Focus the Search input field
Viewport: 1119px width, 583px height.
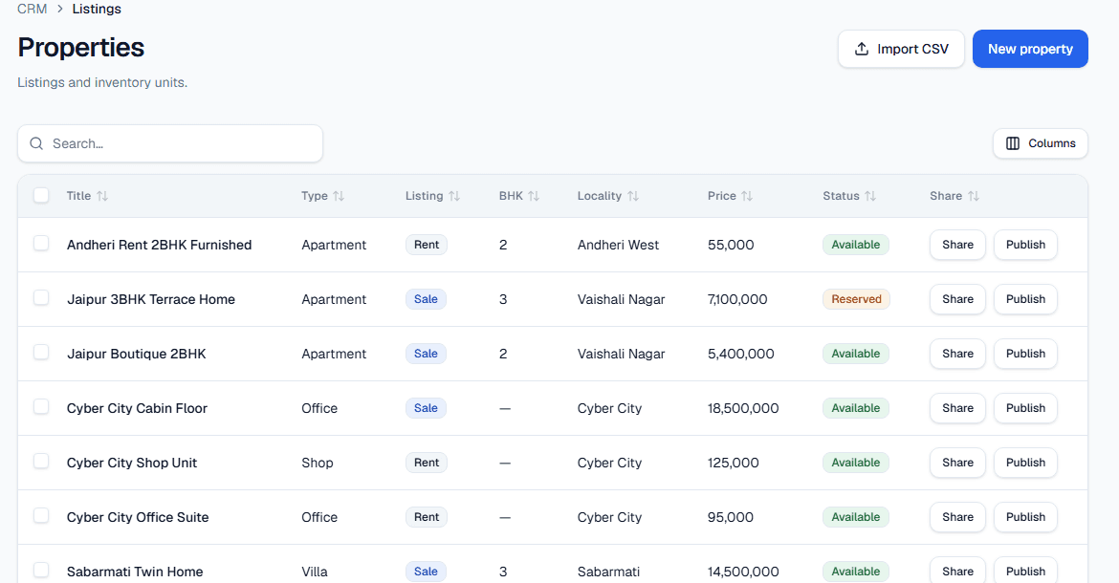point(170,143)
